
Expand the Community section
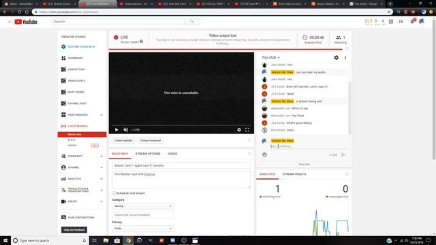102,156
